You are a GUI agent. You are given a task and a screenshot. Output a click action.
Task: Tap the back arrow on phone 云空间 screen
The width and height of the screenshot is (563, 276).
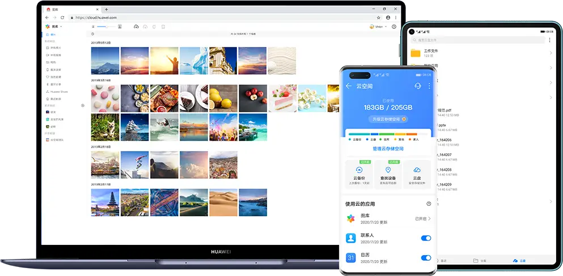click(x=348, y=86)
